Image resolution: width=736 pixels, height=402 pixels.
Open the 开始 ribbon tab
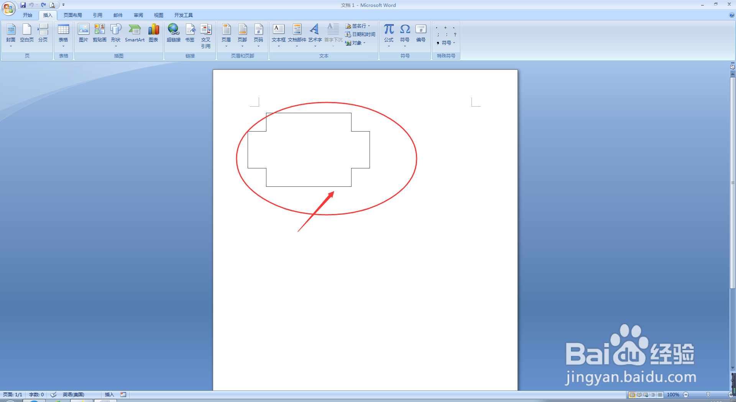(x=28, y=15)
